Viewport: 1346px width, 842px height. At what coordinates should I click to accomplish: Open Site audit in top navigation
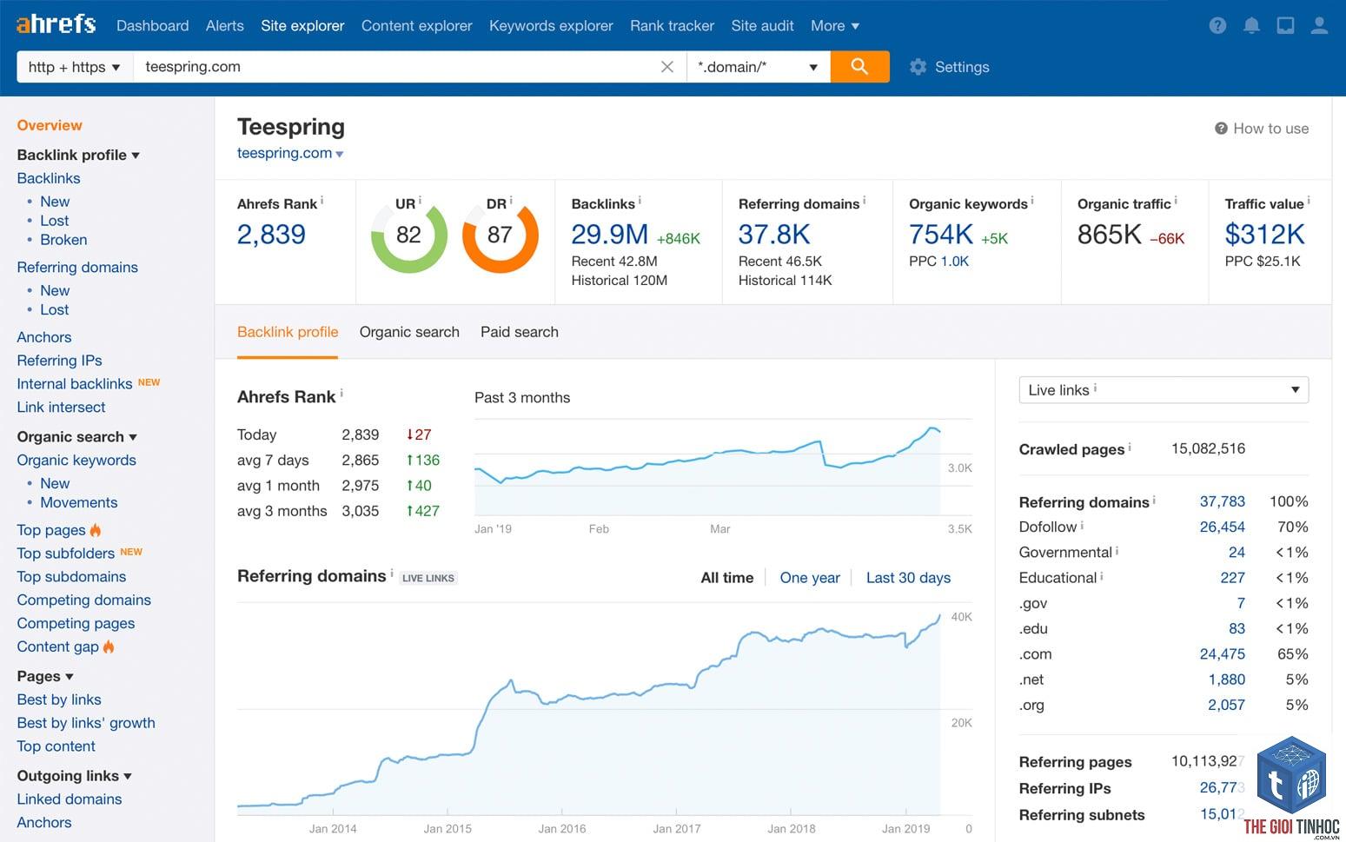click(763, 26)
